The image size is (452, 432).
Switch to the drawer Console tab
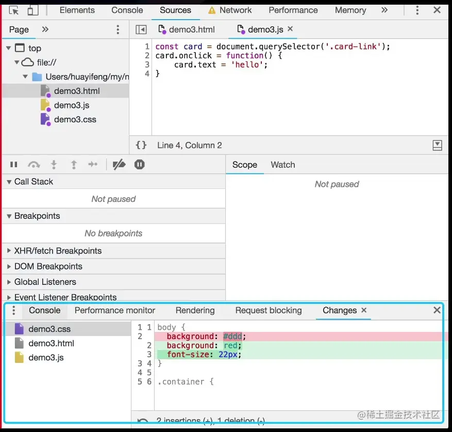pyautogui.click(x=45, y=310)
